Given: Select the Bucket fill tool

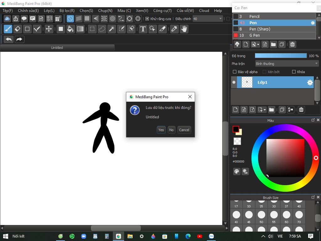Looking at the screenshot, I should click(x=71, y=29).
